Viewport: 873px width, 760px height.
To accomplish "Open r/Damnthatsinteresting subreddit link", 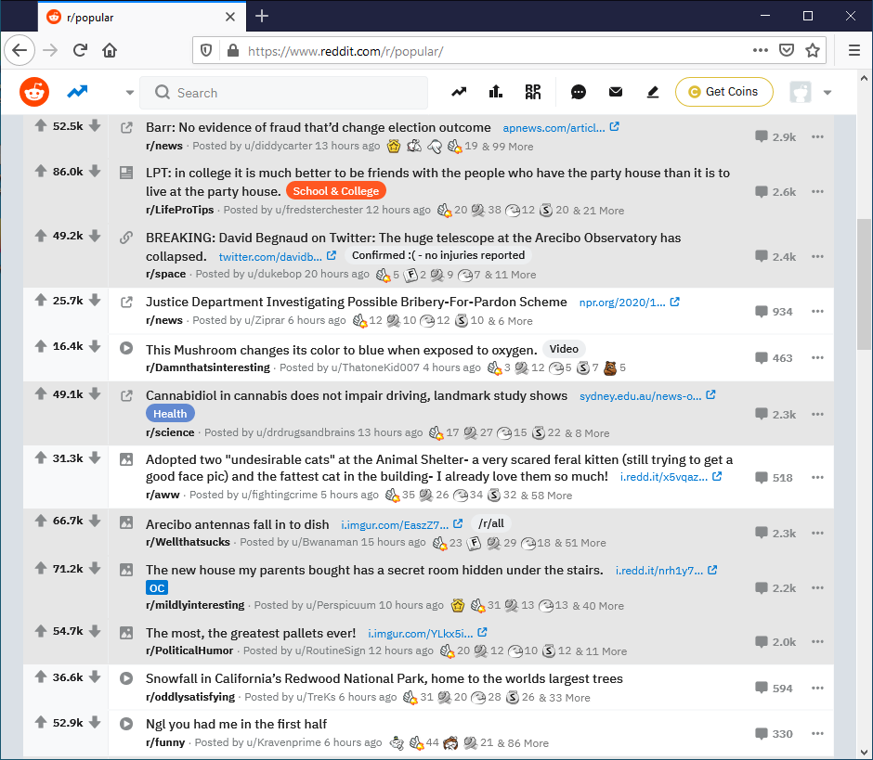I will (208, 367).
